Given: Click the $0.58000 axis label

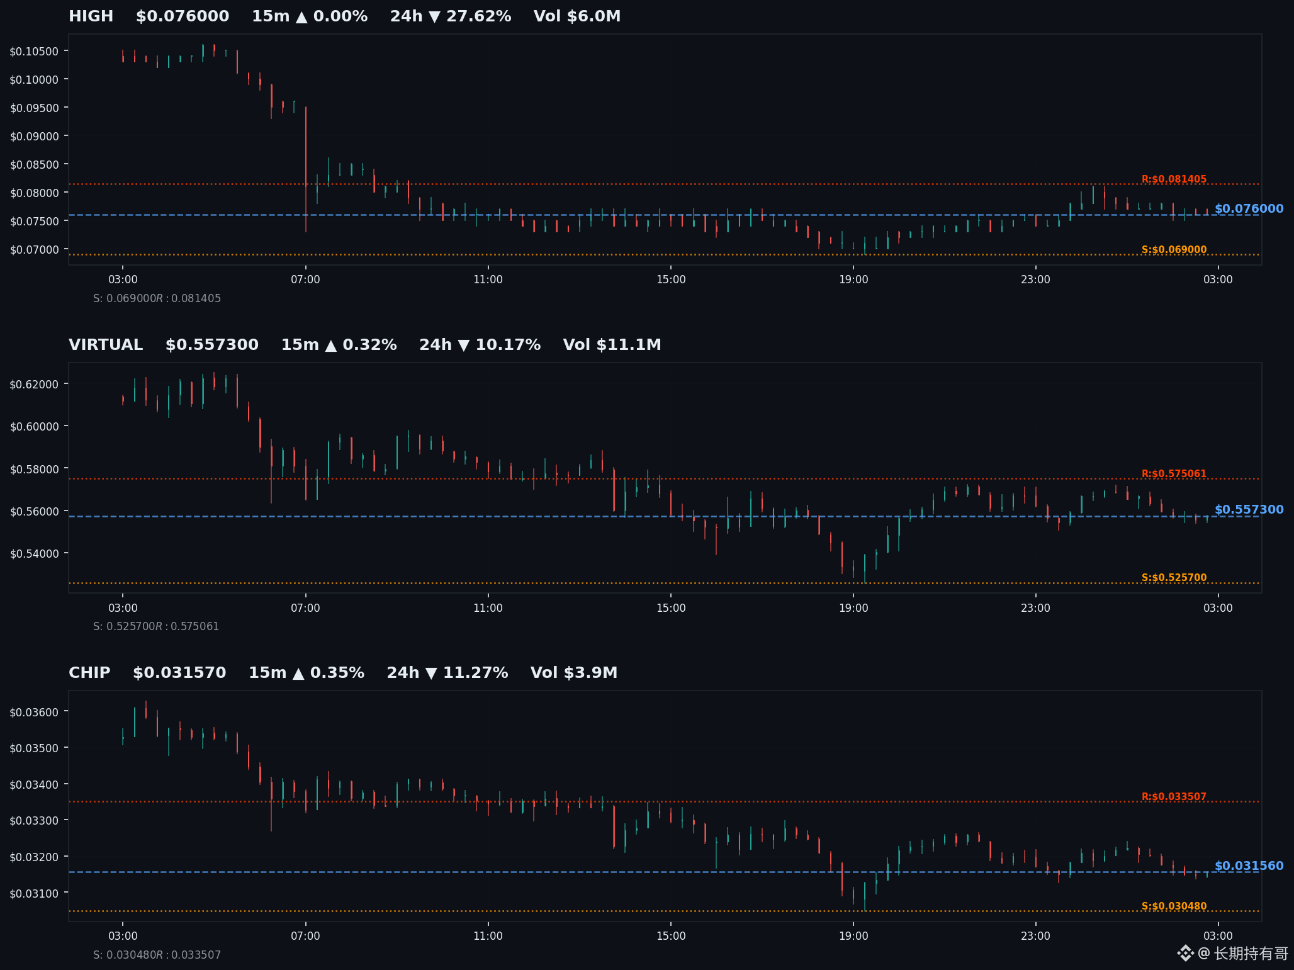Looking at the screenshot, I should click(34, 470).
